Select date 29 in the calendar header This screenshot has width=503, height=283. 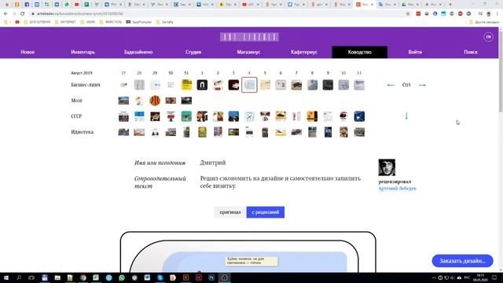coord(155,73)
